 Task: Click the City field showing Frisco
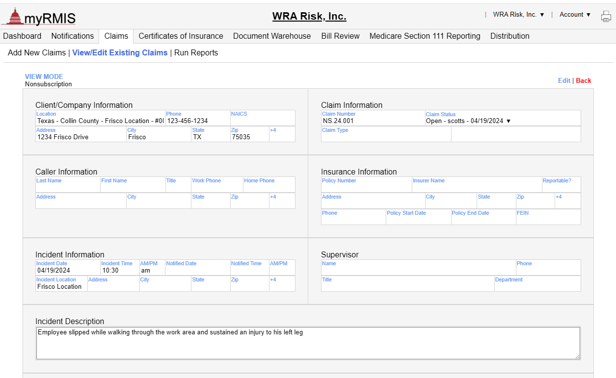point(159,134)
